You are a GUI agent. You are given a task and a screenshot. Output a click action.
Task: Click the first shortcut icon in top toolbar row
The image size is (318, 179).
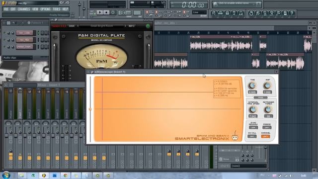214,13
